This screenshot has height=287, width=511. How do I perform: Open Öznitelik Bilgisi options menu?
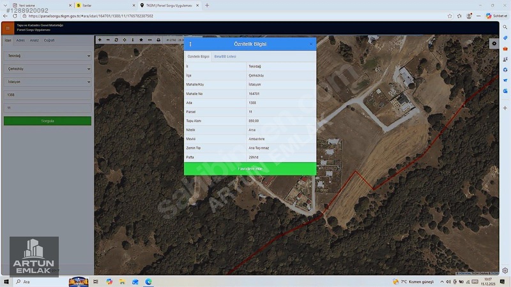tap(190, 44)
